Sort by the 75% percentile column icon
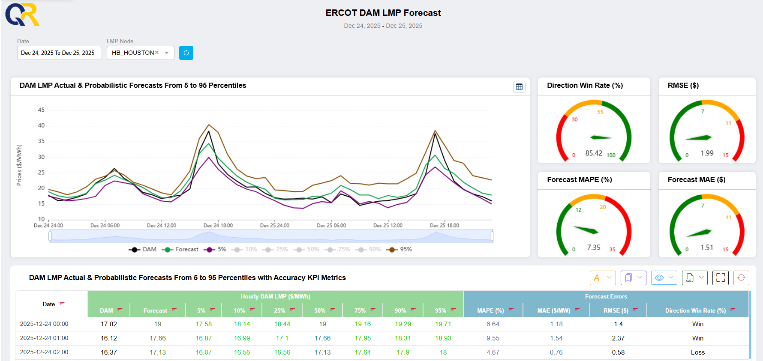The image size is (763, 361). tap(373, 310)
